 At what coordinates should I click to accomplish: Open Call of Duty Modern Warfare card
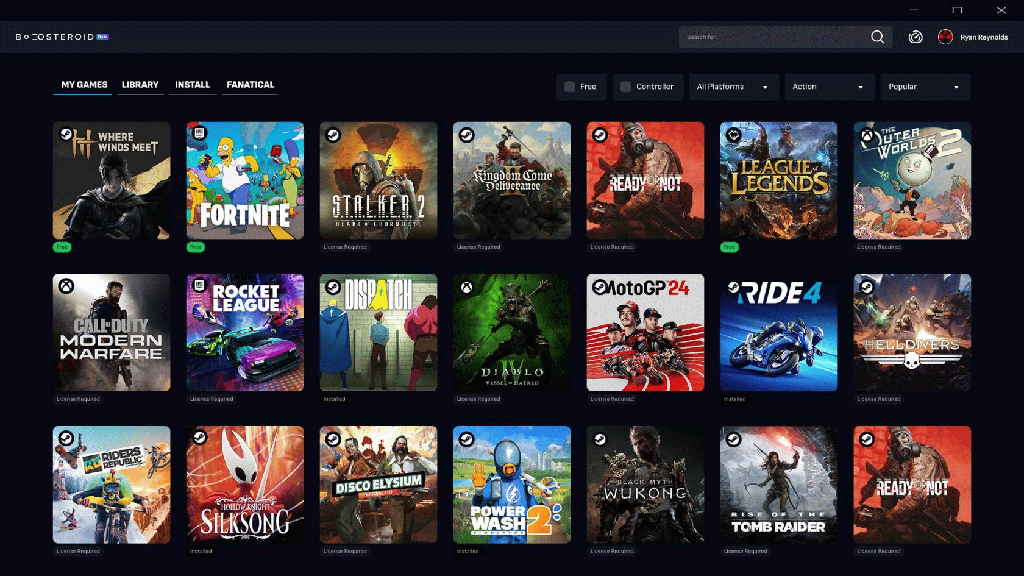click(112, 332)
